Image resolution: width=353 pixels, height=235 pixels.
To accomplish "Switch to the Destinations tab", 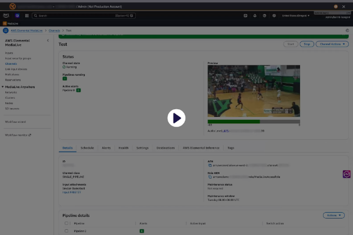I will click(x=165, y=147).
